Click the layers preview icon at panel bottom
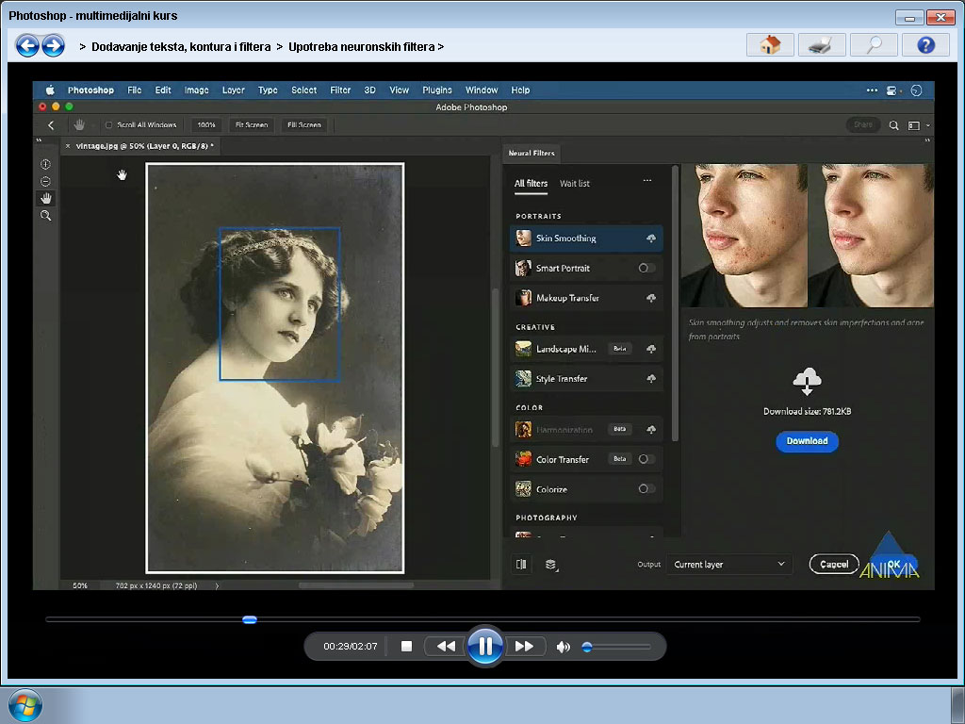965x724 pixels. (551, 565)
